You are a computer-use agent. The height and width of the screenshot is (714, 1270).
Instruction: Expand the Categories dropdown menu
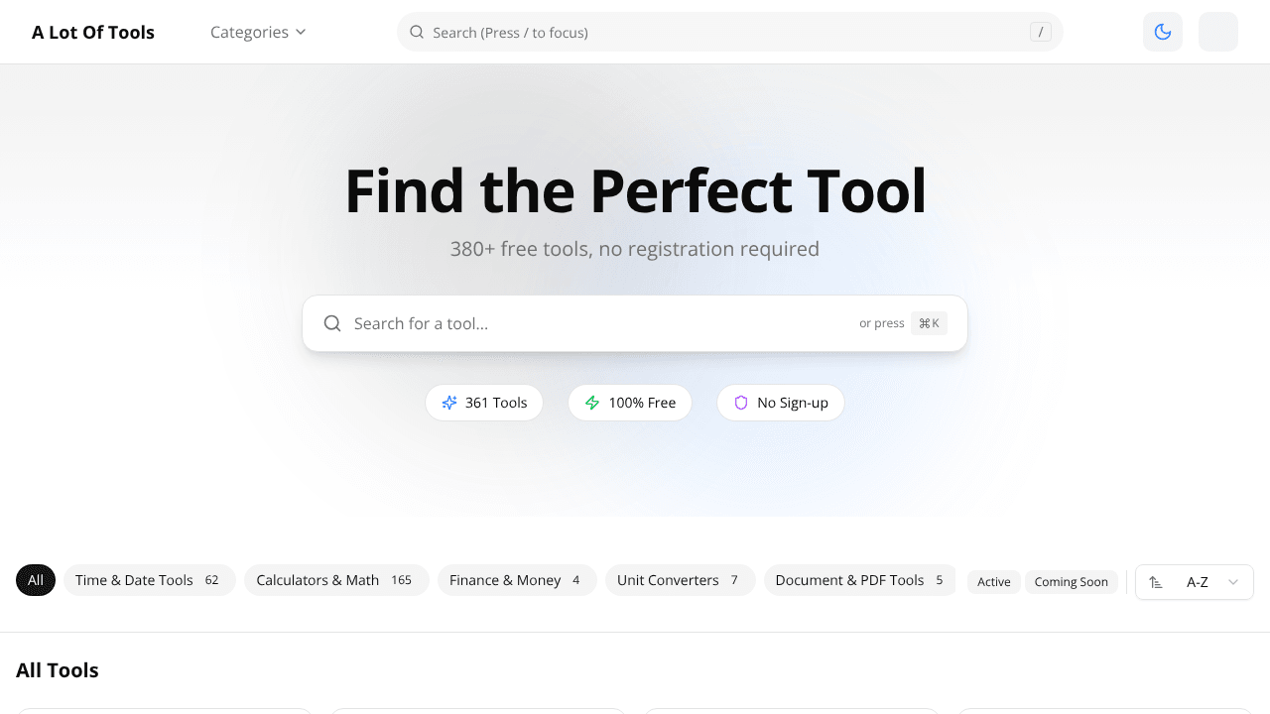[258, 32]
